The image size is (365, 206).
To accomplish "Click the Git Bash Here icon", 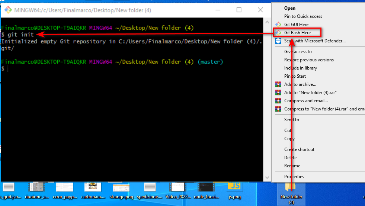I will pyautogui.click(x=278, y=33).
